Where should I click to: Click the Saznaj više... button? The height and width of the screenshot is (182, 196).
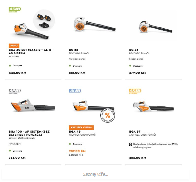point(95,174)
